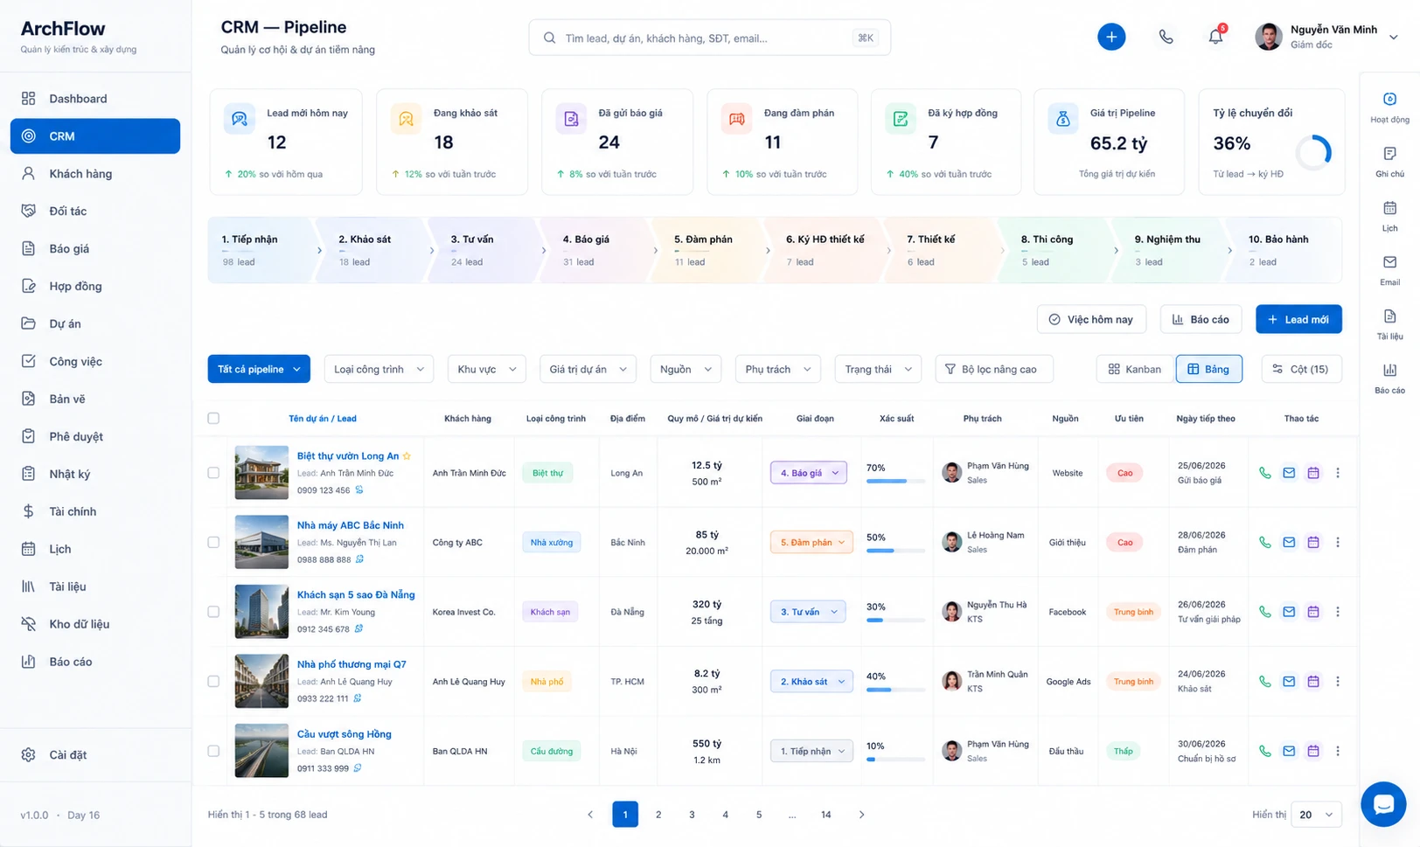
Task: Check Khách sạn 5 sao Đà Nẵng checkbox
Action: click(x=213, y=612)
